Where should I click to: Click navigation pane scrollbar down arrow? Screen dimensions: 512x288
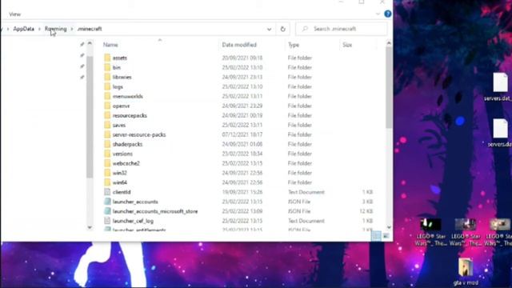[90, 227]
